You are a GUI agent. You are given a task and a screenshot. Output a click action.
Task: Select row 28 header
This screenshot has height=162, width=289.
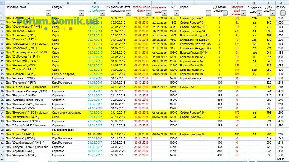point(2,130)
